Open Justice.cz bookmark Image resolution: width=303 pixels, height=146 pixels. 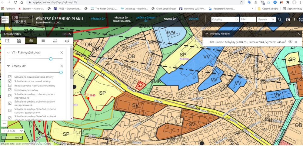[x=134, y=9]
